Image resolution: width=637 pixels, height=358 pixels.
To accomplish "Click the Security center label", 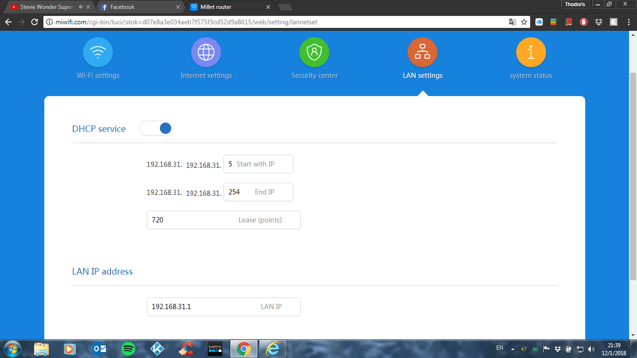I will point(315,76).
